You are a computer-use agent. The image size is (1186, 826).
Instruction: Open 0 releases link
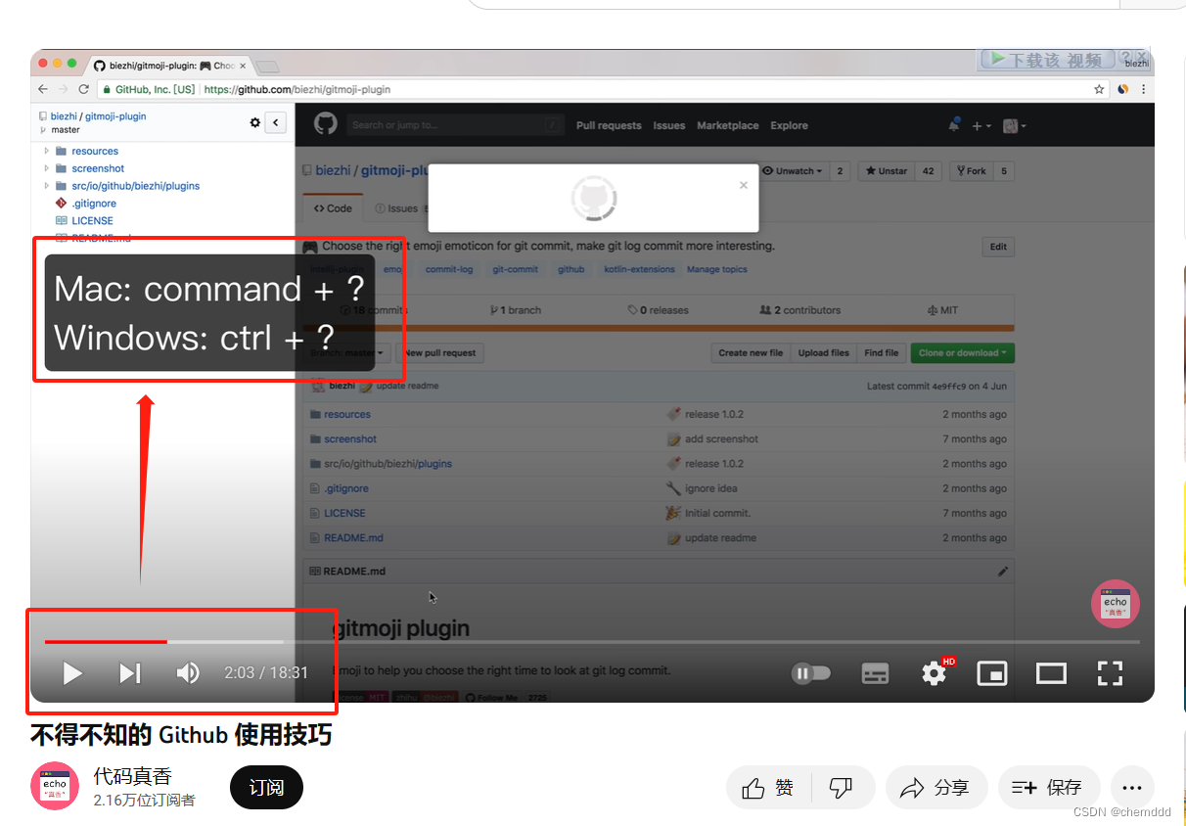658,310
